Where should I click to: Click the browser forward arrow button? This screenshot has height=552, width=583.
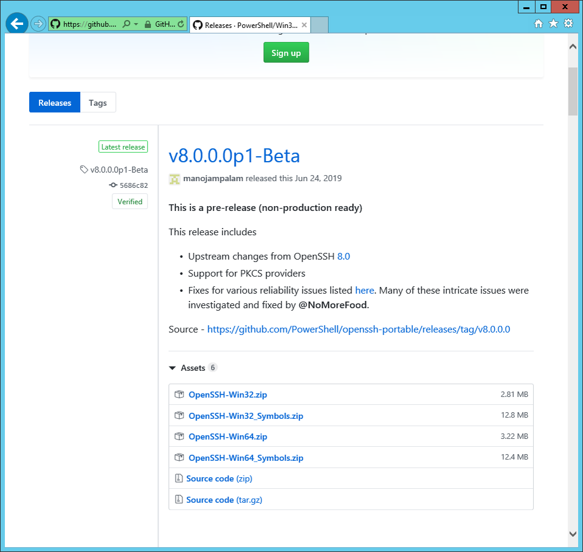pos(38,24)
